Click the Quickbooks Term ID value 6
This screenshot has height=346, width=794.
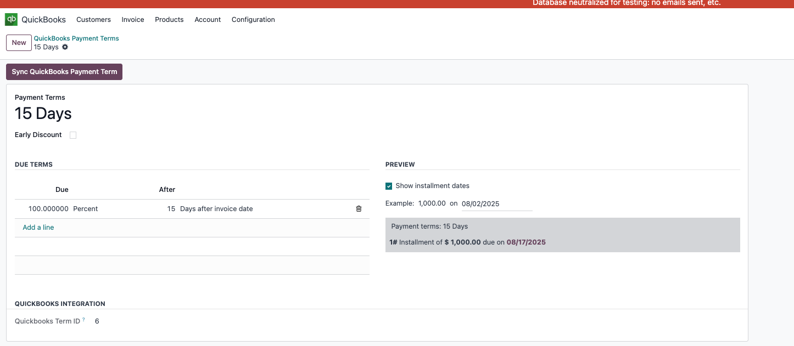click(97, 321)
